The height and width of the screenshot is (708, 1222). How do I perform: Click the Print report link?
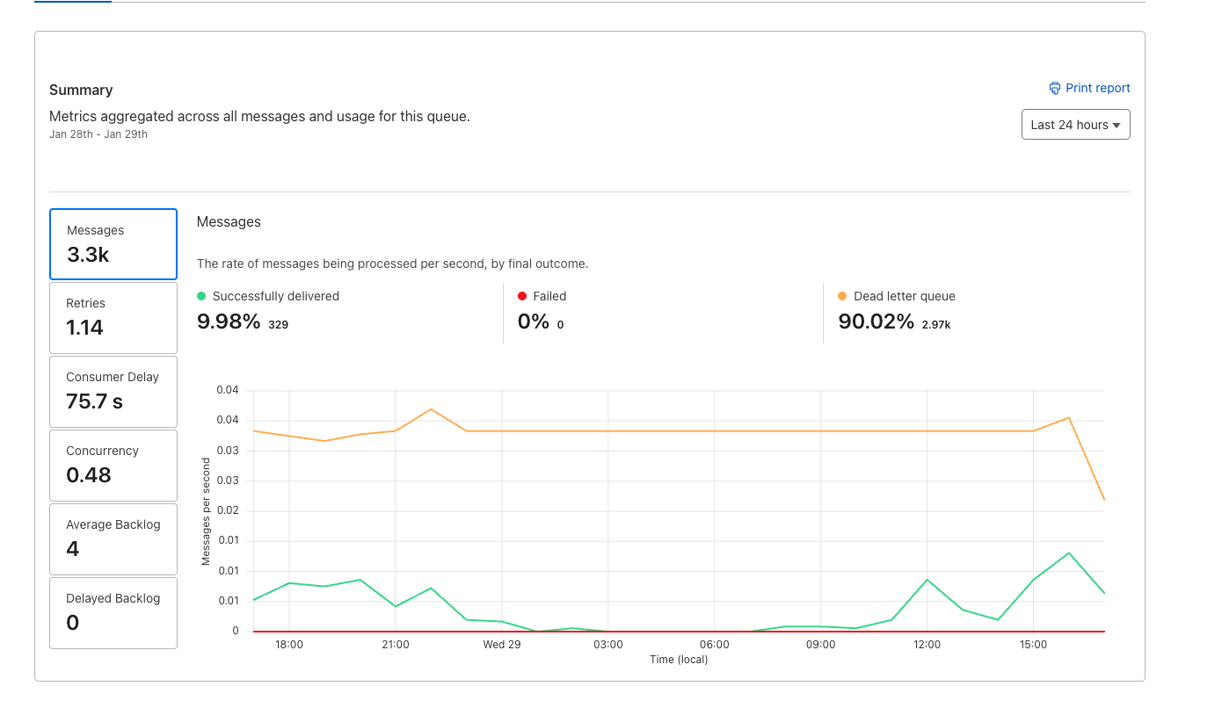[x=1098, y=88]
